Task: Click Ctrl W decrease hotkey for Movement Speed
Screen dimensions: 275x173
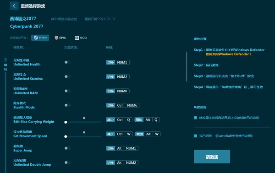Action: click(119, 134)
